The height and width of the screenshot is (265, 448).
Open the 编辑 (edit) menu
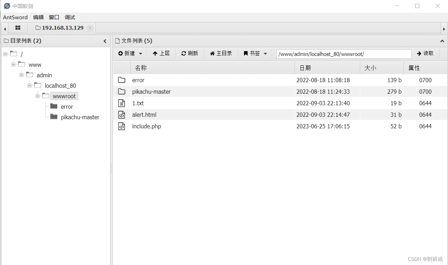(x=38, y=17)
